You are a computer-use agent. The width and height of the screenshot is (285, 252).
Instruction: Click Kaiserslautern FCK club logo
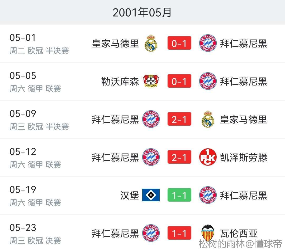point(208,158)
